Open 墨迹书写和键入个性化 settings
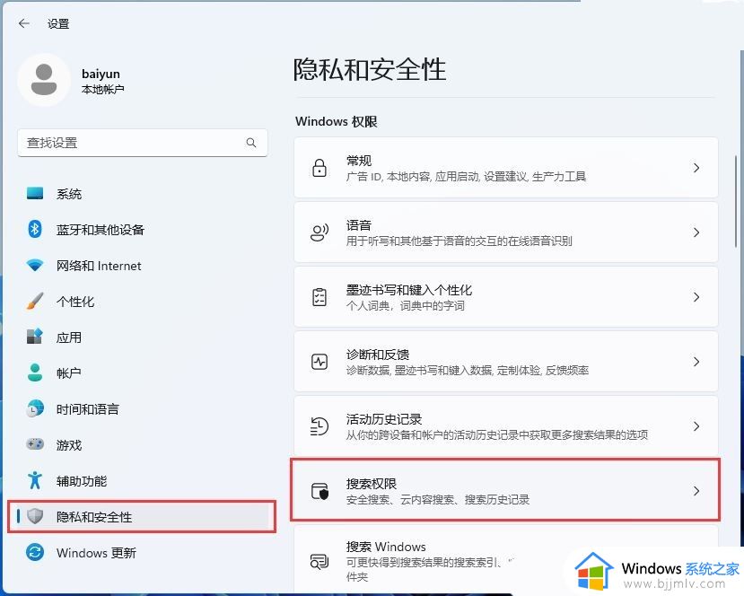 click(506, 296)
